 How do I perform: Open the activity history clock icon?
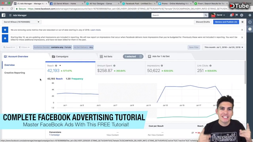tap(250, 29)
